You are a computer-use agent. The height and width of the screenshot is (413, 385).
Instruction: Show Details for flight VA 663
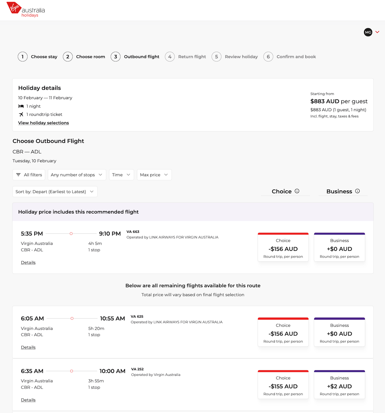[28, 262]
